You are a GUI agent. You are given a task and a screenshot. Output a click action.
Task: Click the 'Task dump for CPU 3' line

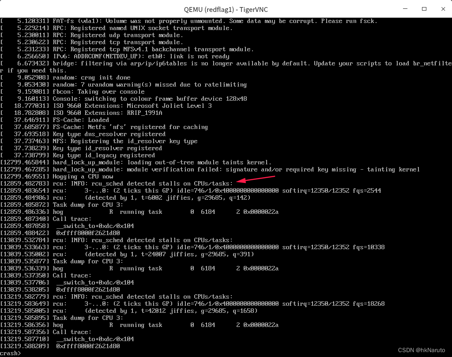point(88,205)
